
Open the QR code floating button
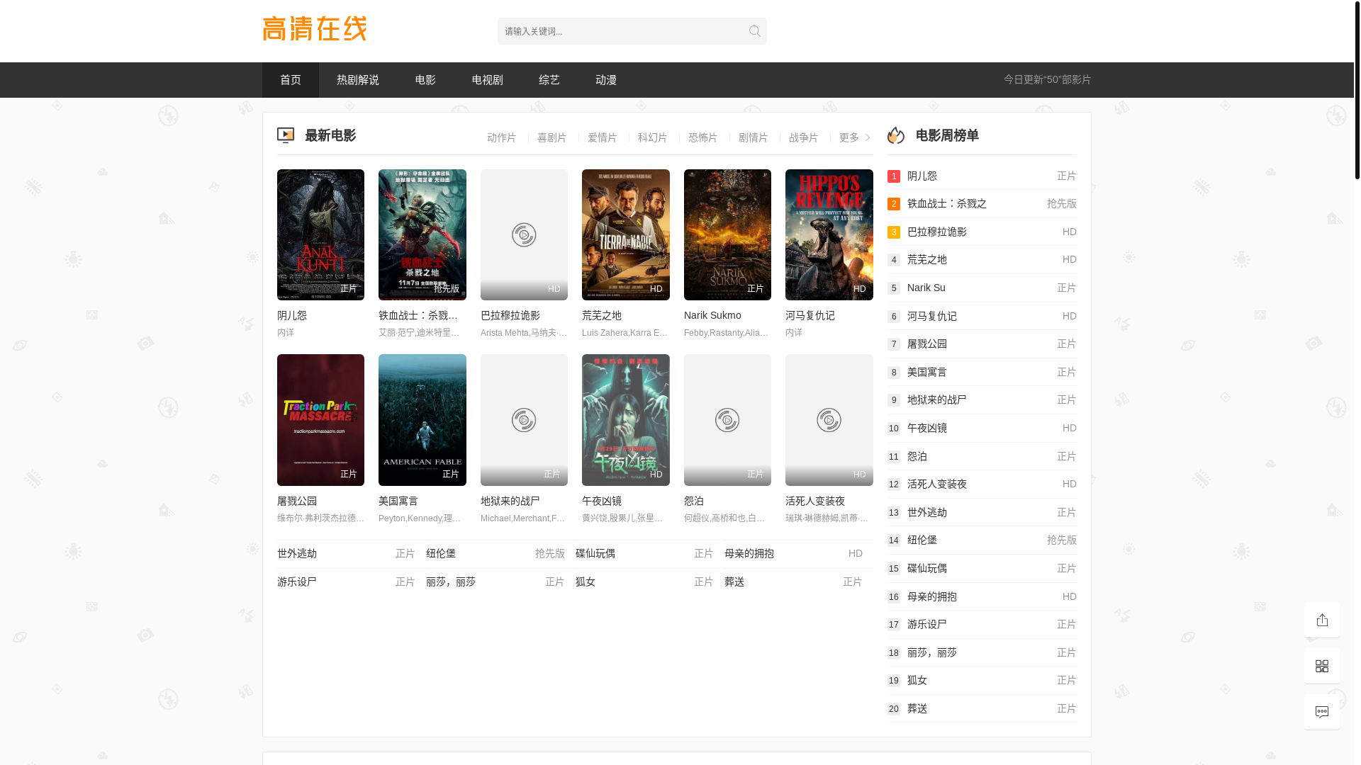[x=1322, y=666]
